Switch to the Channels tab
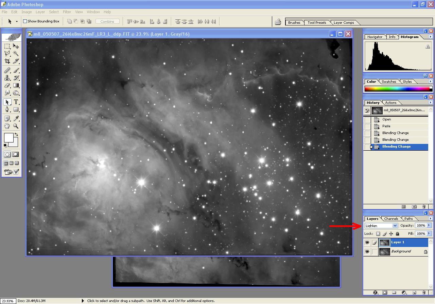 coord(391,218)
